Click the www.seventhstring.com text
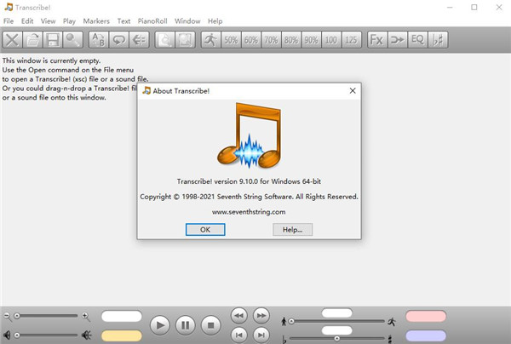Viewport: 511px width, 344px height. [x=249, y=212]
